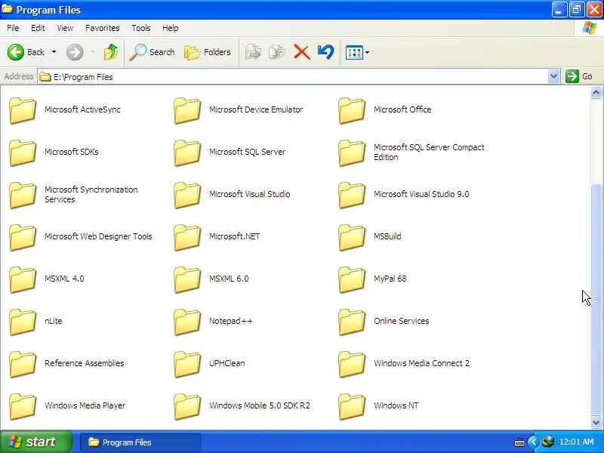Select the Microsoft Device Emulator folder icon

(187, 110)
